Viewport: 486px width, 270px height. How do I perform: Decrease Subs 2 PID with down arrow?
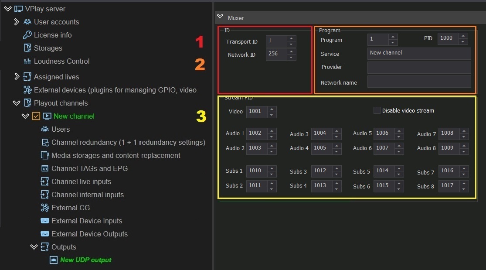click(x=272, y=189)
